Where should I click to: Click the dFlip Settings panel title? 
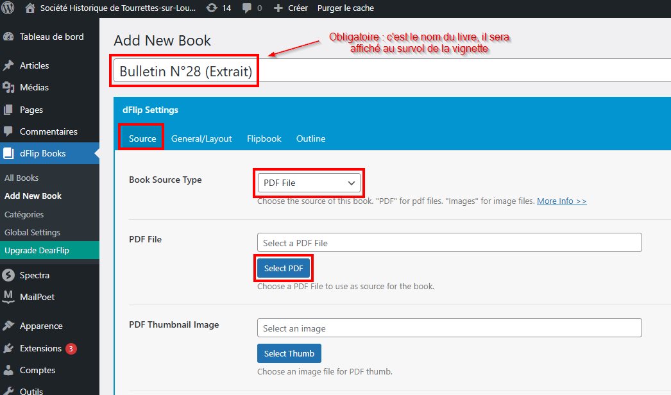coord(150,110)
